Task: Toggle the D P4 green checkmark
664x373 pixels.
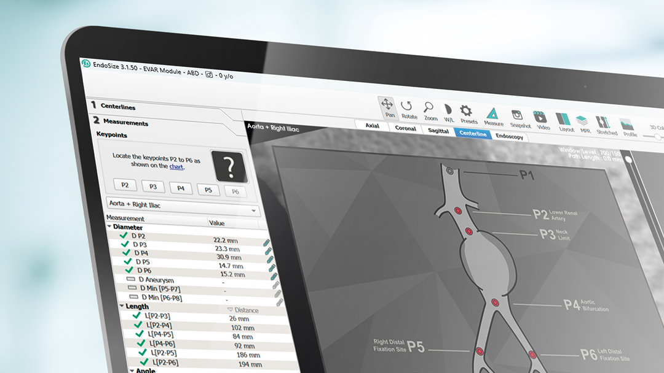Action: (126, 252)
